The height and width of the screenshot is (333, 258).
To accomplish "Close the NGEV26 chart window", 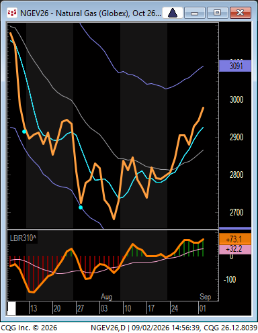I will (x=241, y=13).
